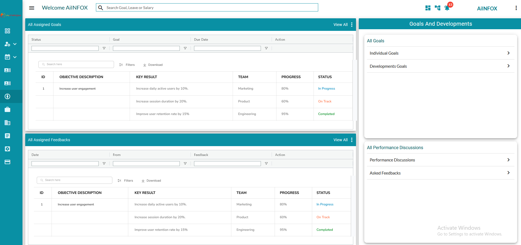The width and height of the screenshot is (521, 245).
Task: Click the Developments Goals list item
Action: tap(440, 66)
